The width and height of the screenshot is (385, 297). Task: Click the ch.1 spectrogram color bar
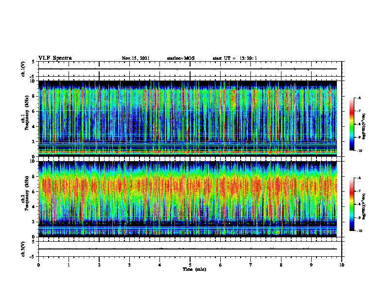(351, 124)
